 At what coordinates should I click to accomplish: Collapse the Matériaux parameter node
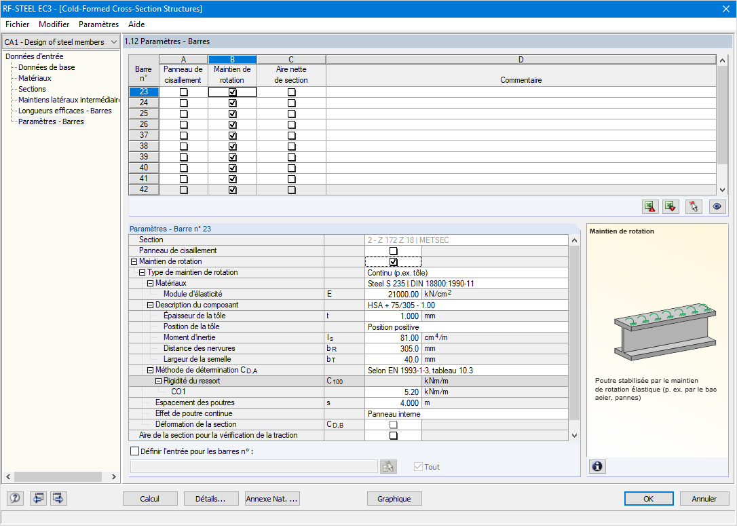click(x=151, y=284)
